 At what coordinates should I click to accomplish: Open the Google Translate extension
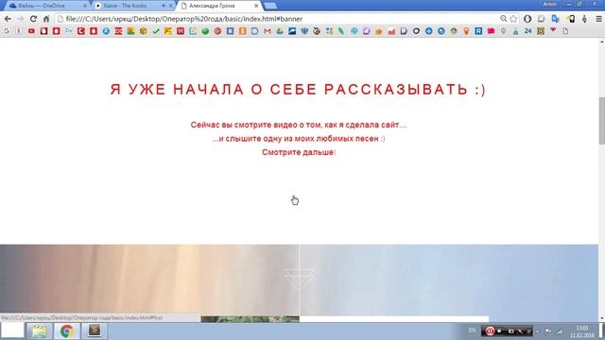[x=555, y=19]
